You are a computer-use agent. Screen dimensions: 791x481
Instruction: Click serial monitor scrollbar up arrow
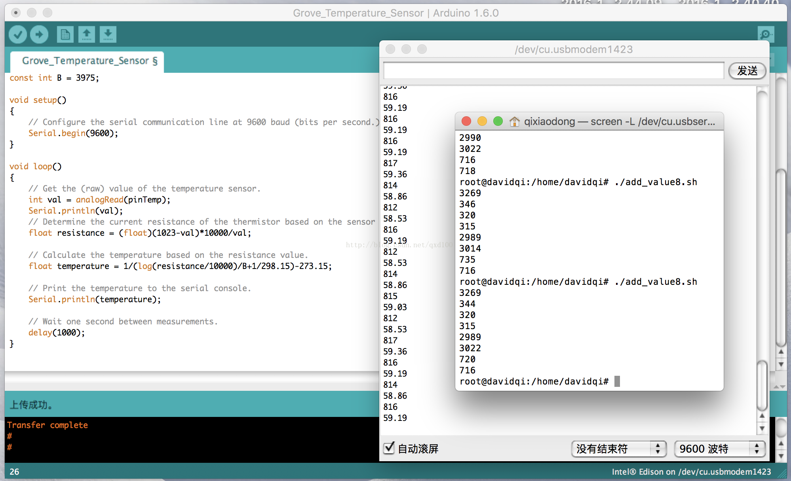point(762,415)
